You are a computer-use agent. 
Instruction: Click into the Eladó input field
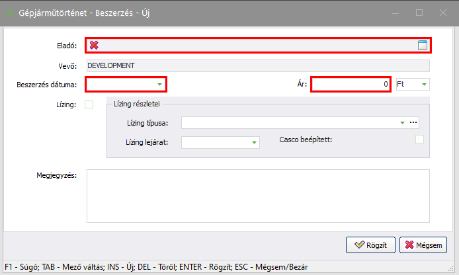pyautogui.click(x=258, y=46)
